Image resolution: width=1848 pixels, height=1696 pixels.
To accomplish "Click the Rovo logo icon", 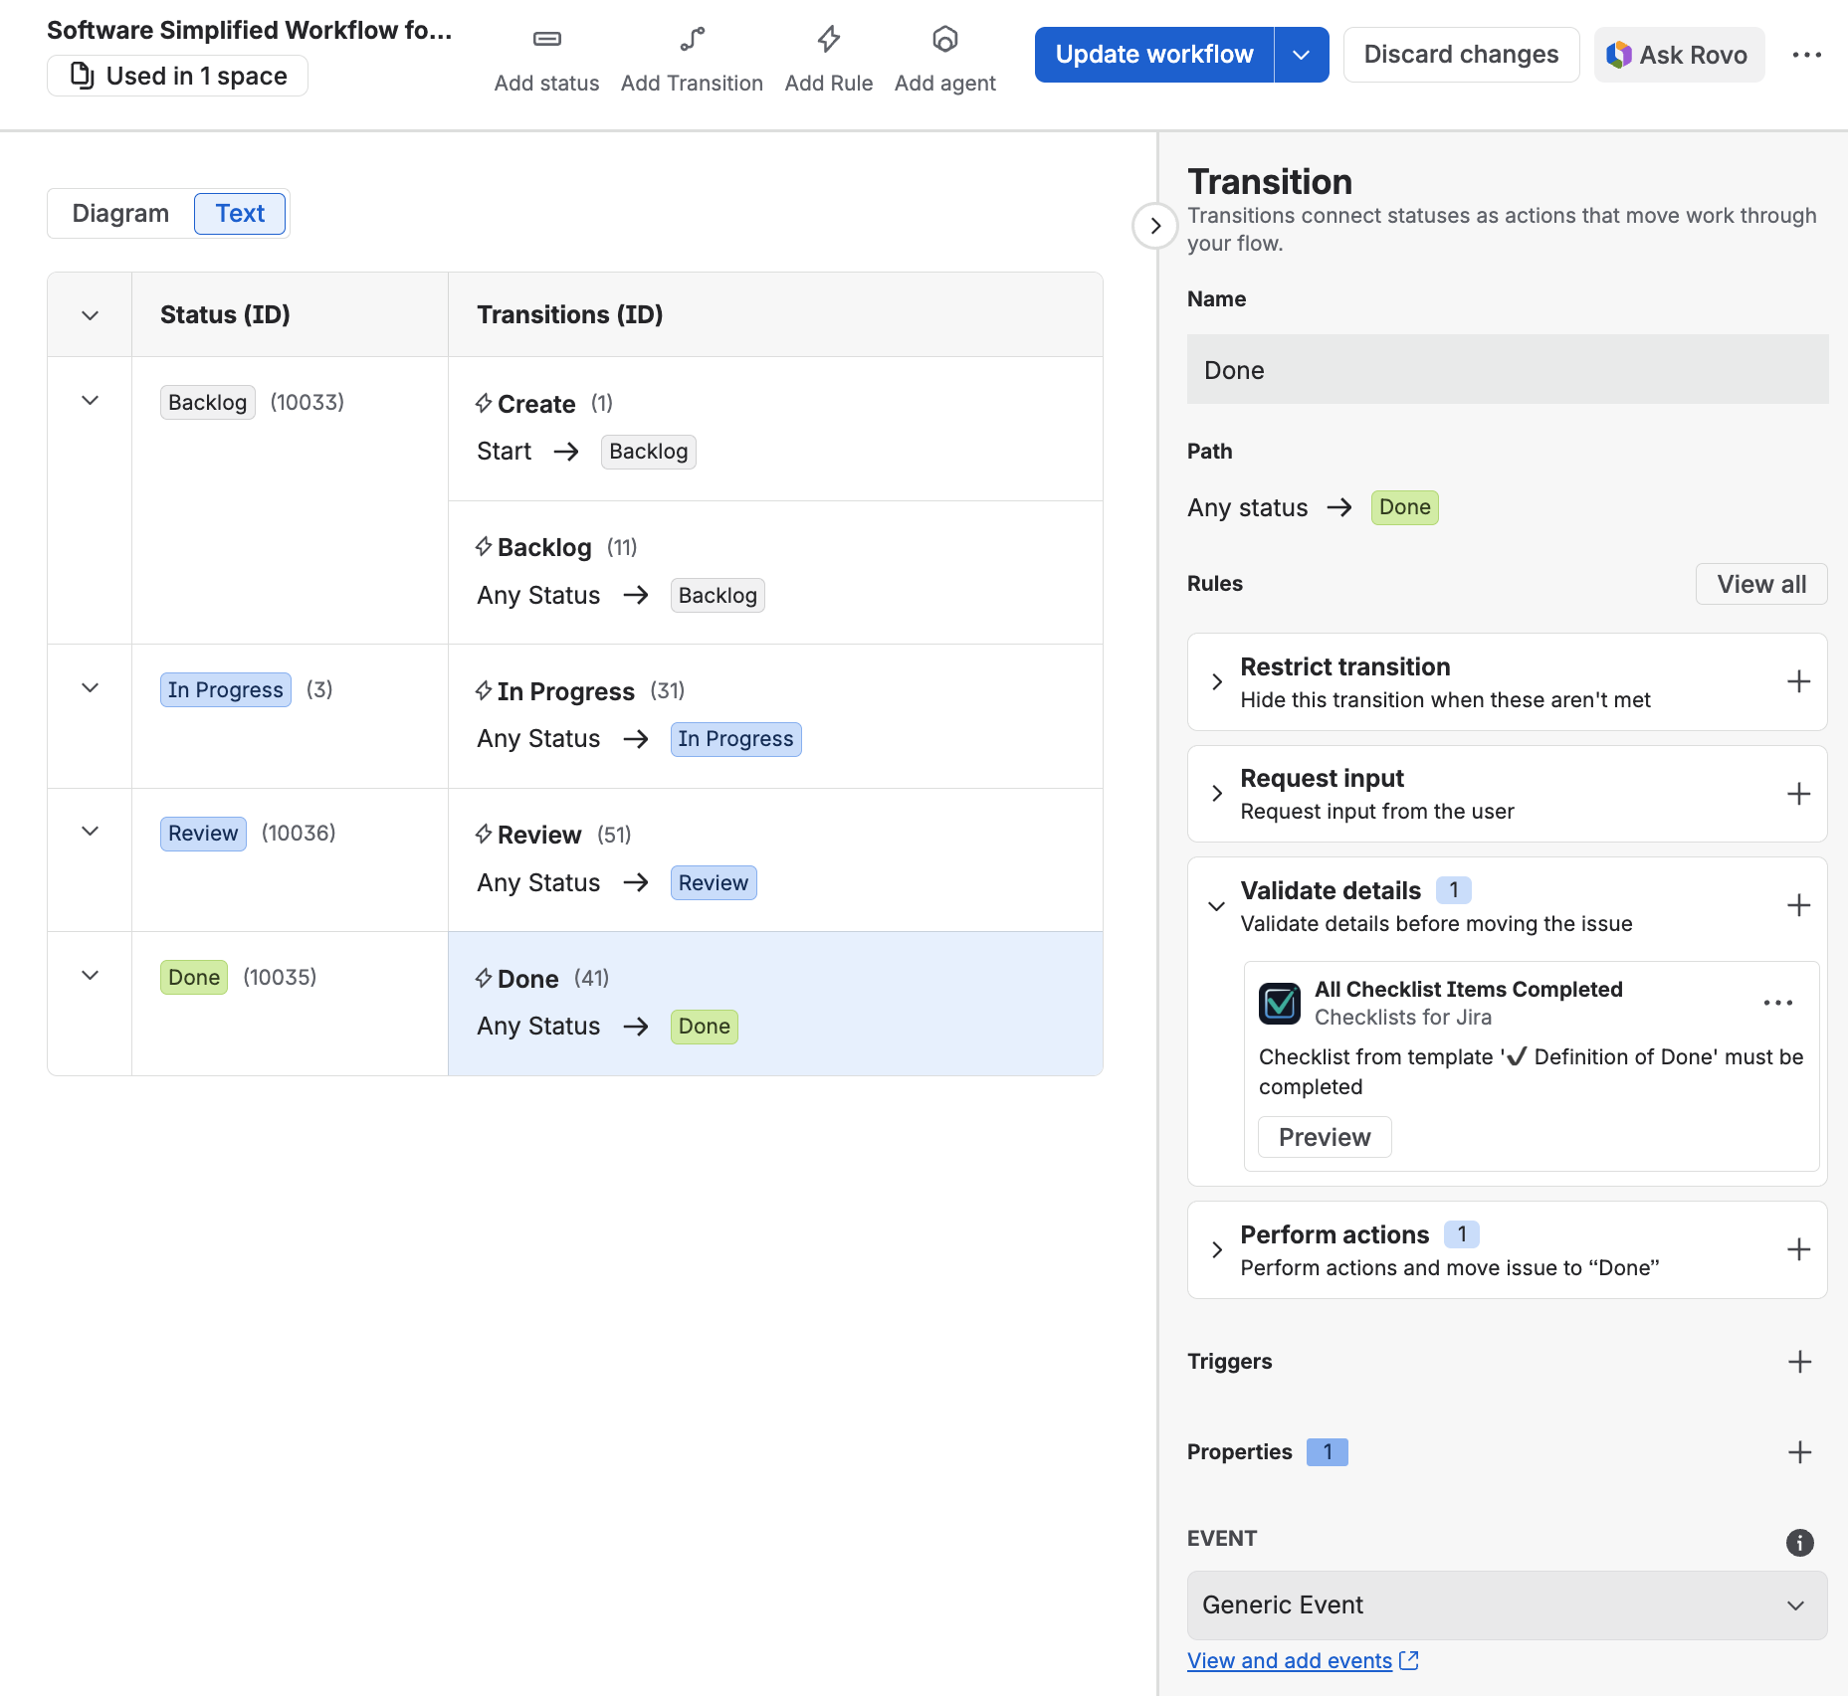I will pos(1618,55).
